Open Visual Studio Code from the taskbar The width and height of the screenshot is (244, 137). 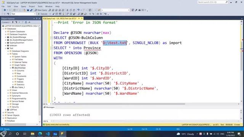47,134
